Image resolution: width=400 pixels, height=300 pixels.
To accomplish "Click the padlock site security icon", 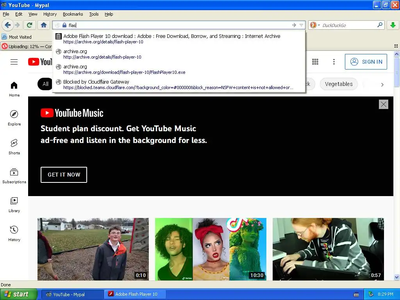I will pyautogui.click(x=64, y=25).
